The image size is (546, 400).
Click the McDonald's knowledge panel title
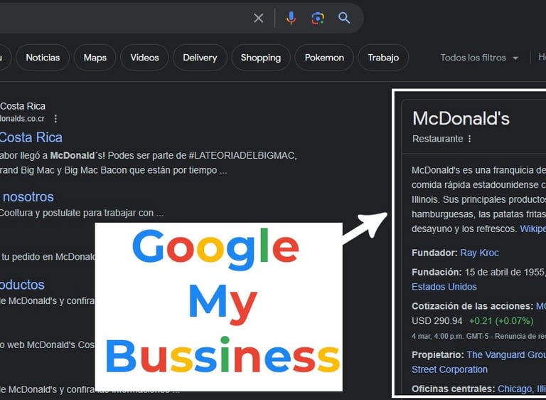click(461, 118)
